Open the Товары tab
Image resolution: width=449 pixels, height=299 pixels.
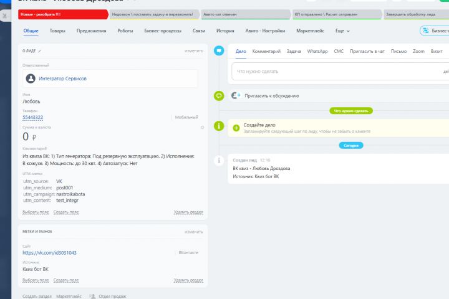point(57,31)
